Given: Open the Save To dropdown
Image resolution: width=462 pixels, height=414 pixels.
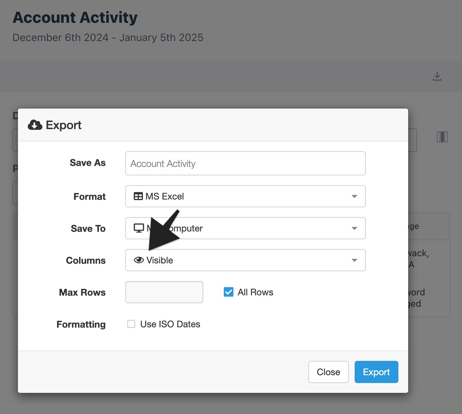Looking at the screenshot, I should [245, 228].
